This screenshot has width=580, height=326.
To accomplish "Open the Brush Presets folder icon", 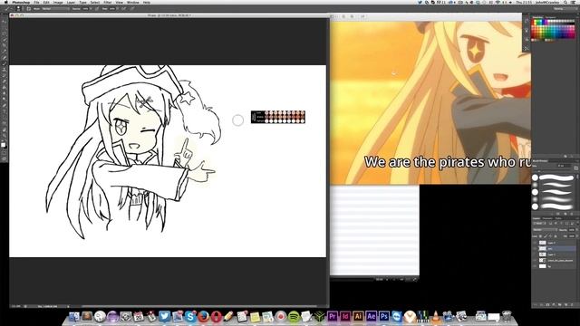I will point(576,168).
